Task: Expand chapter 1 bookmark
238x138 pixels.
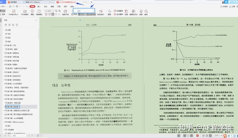Action: tap(4, 45)
